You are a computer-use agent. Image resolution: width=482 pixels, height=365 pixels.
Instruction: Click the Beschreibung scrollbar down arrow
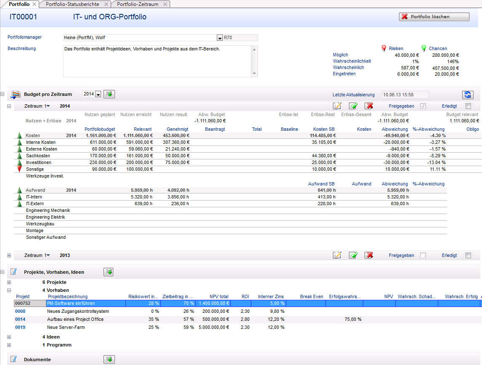coord(254,74)
